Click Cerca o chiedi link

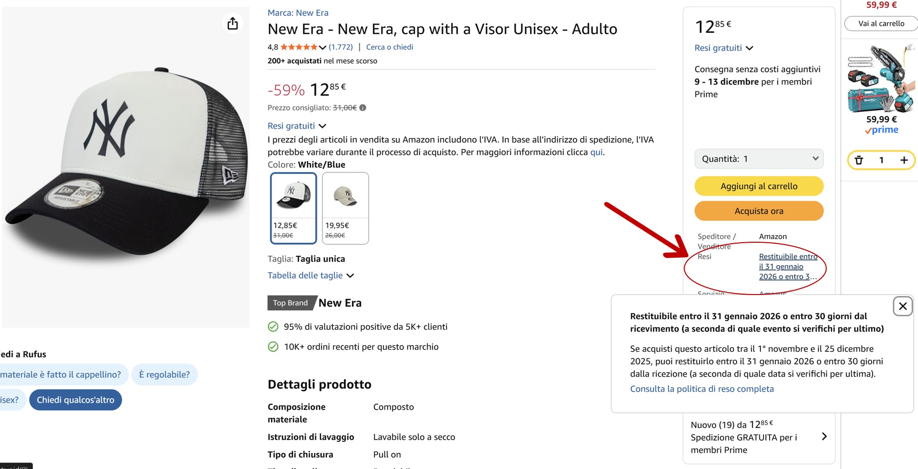(x=389, y=47)
